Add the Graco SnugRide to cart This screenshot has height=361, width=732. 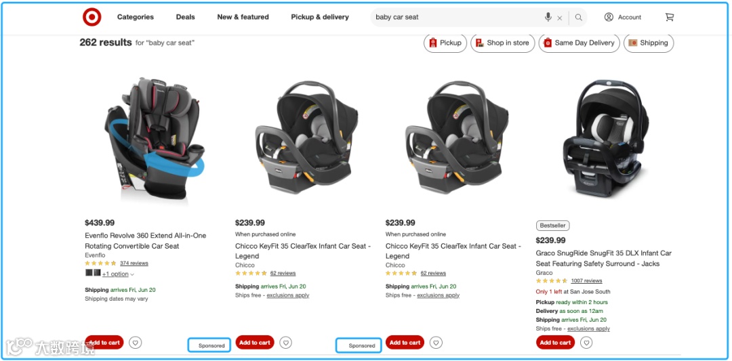[556, 342]
